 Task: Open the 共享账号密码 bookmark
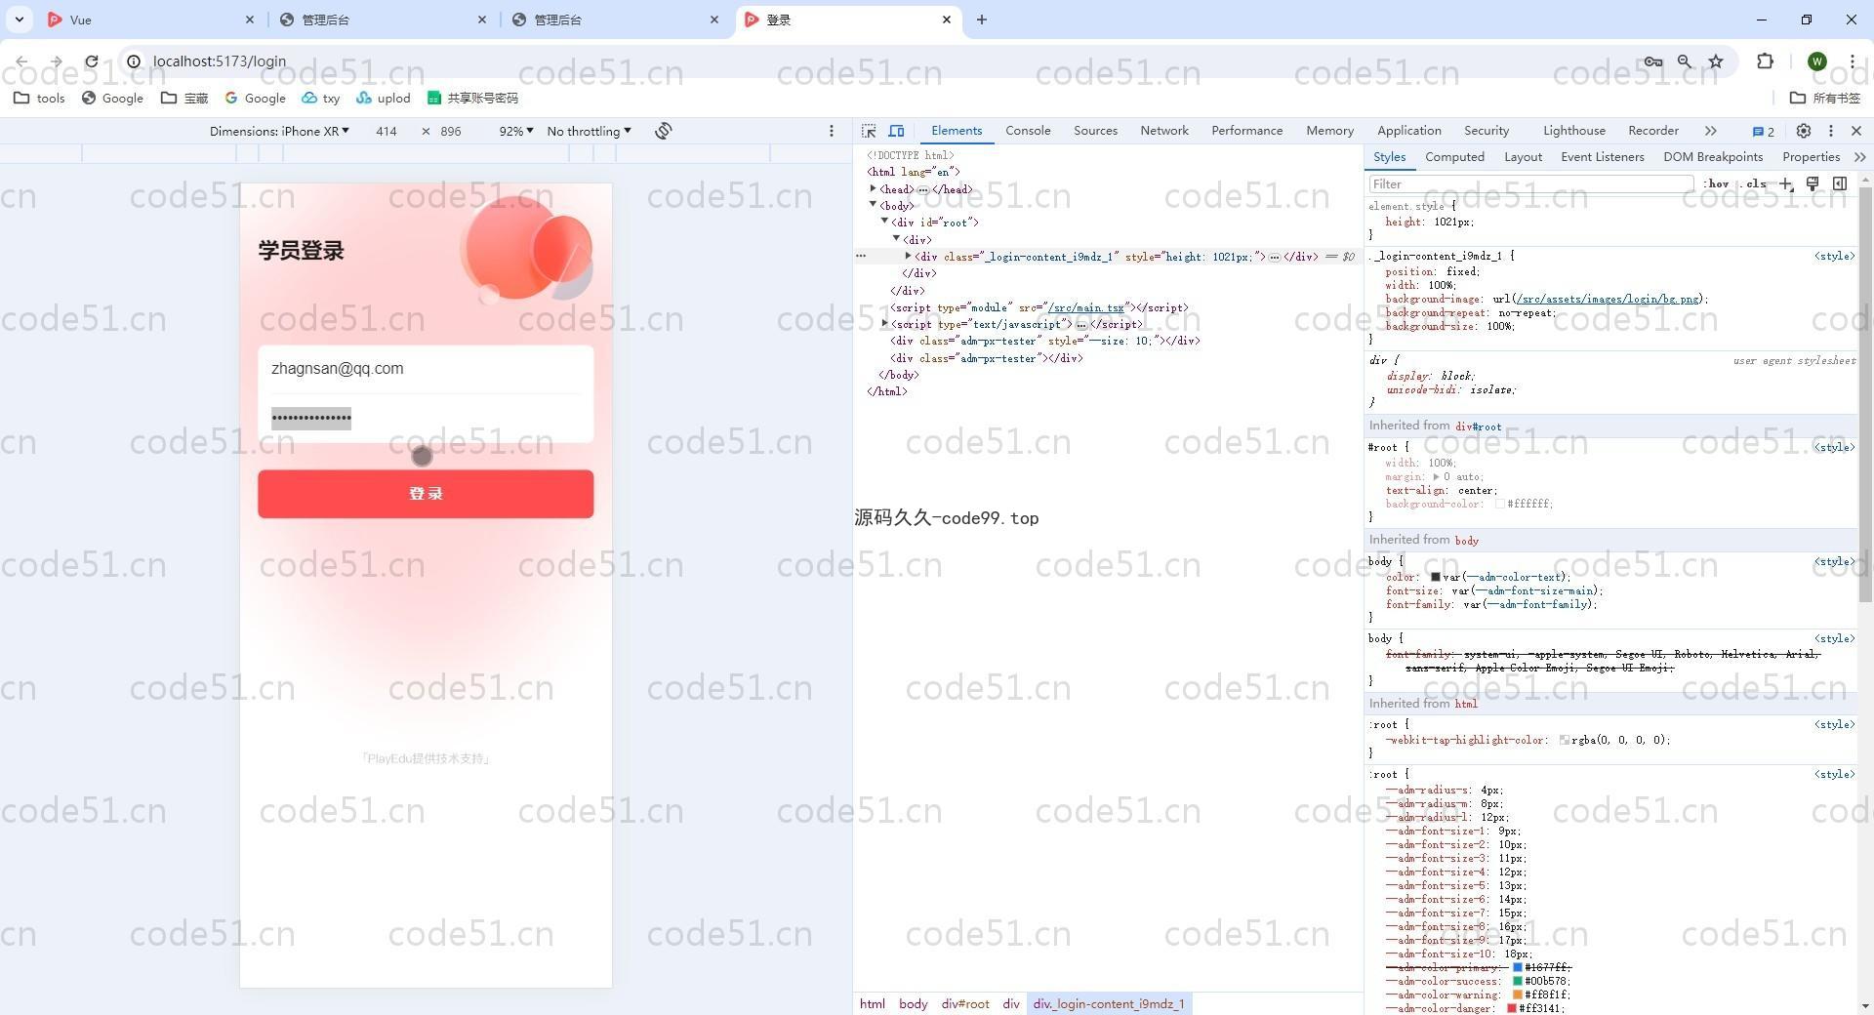click(473, 98)
